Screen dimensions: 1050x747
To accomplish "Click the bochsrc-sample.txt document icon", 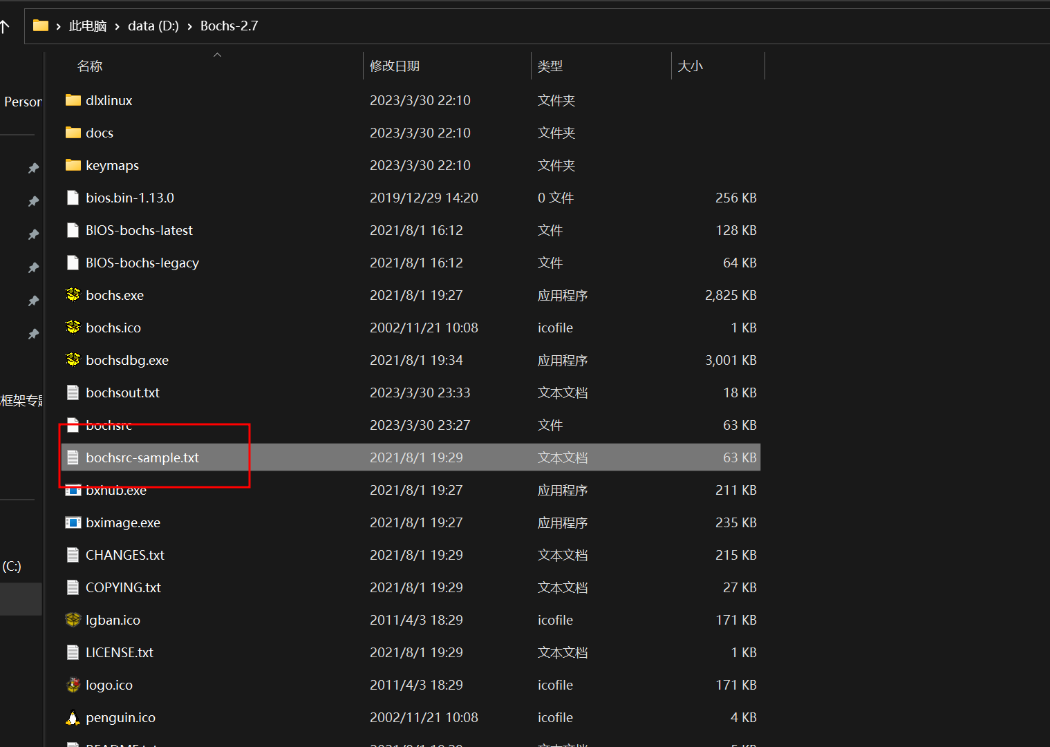I will [73, 457].
